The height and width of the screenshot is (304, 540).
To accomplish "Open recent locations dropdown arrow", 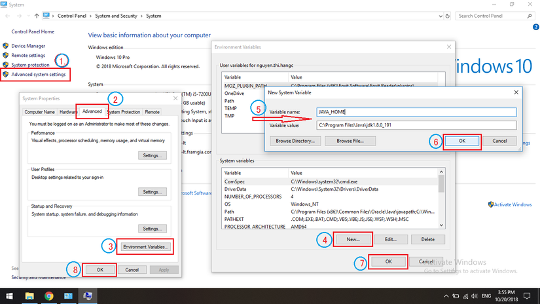I will 28,16.
